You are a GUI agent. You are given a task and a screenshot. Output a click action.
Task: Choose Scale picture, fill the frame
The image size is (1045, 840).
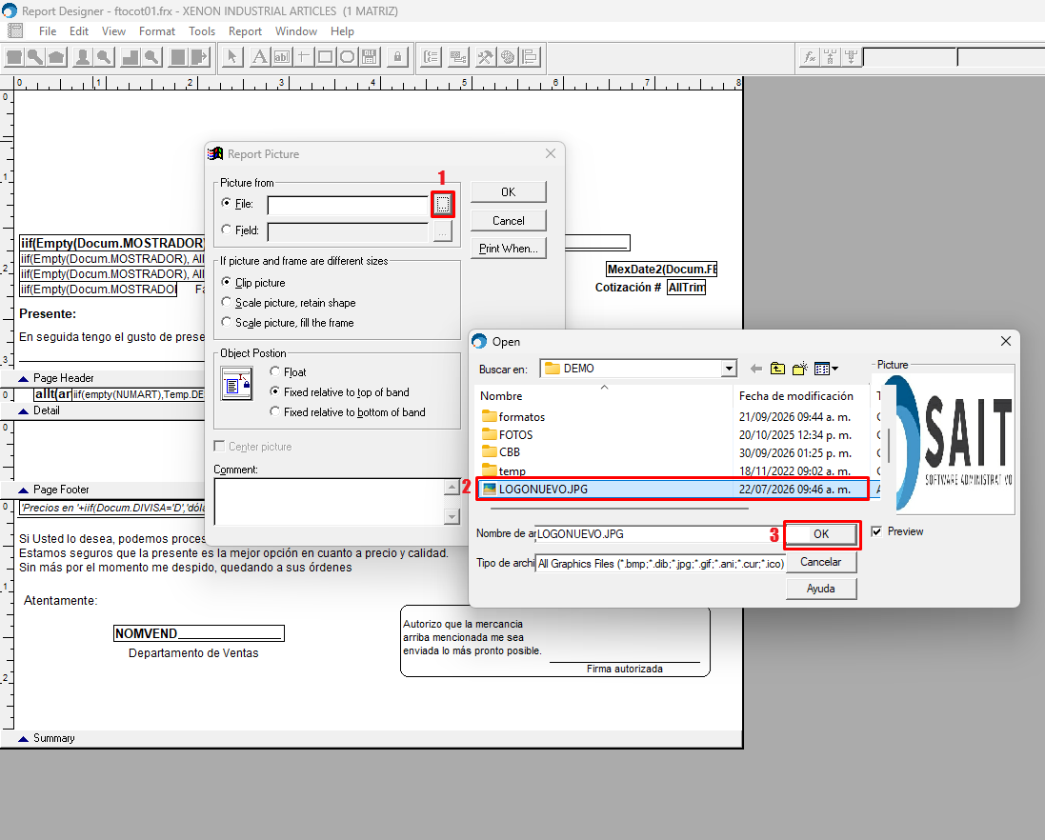pyautogui.click(x=227, y=322)
